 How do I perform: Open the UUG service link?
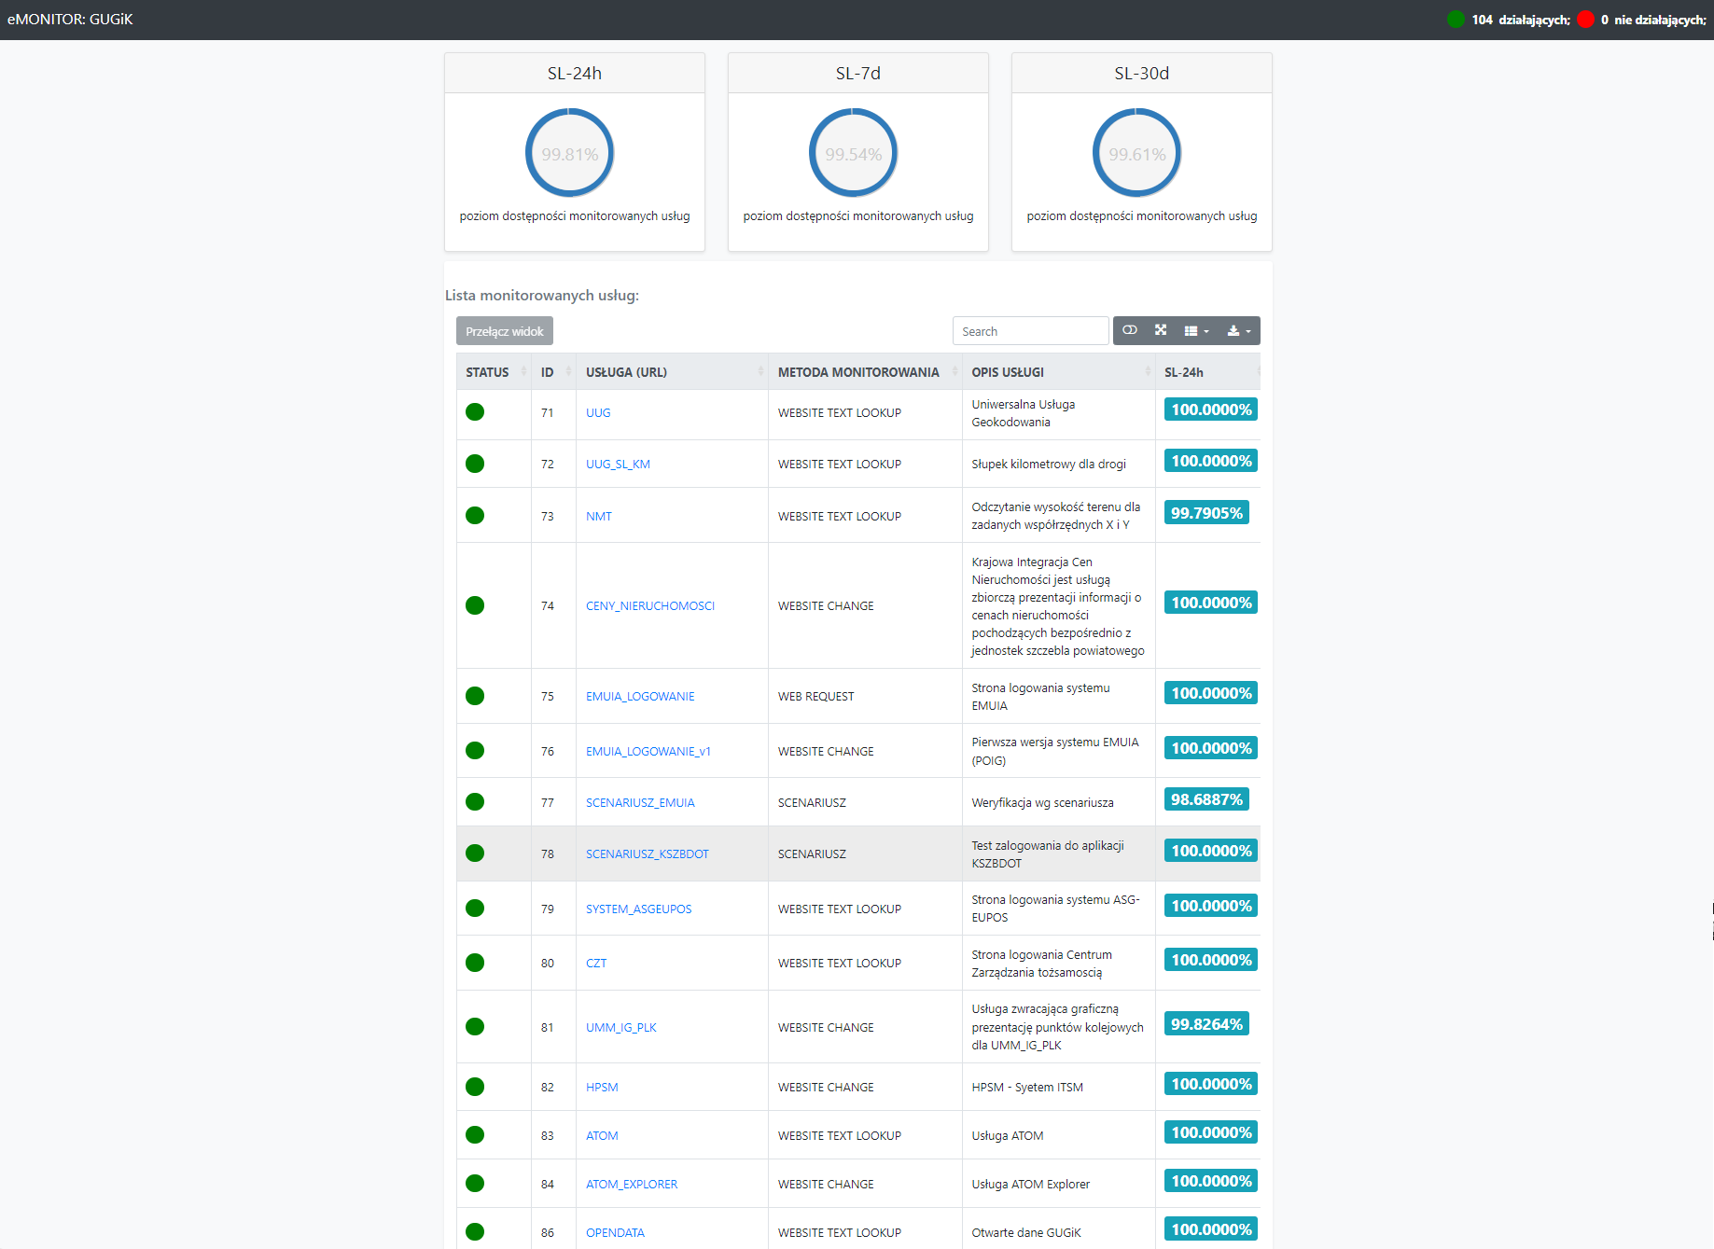598,412
